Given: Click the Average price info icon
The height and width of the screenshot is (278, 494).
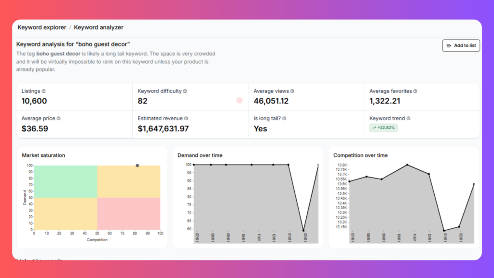Looking at the screenshot, I should coord(58,119).
